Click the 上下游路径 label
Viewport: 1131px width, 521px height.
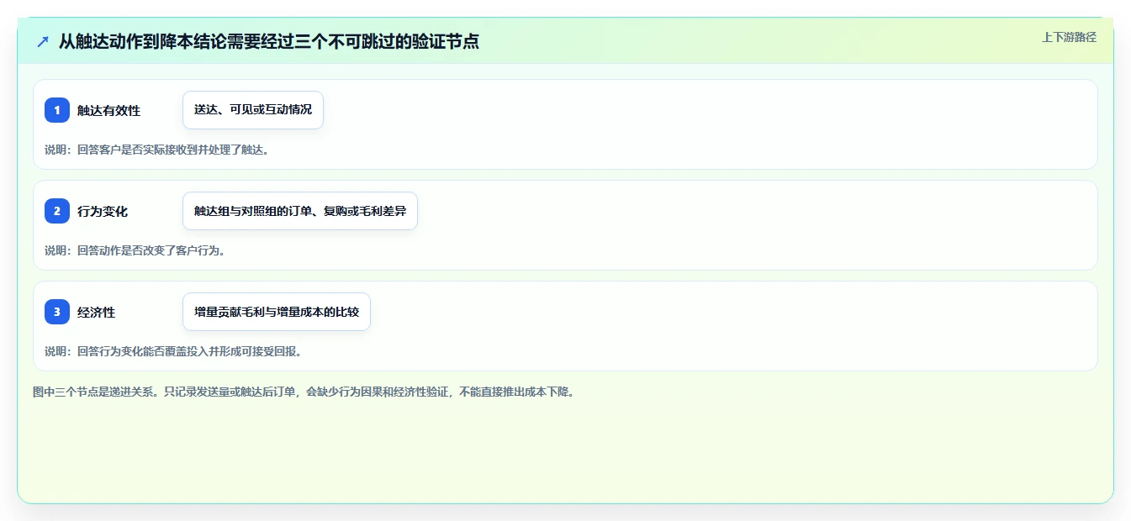pos(1069,37)
